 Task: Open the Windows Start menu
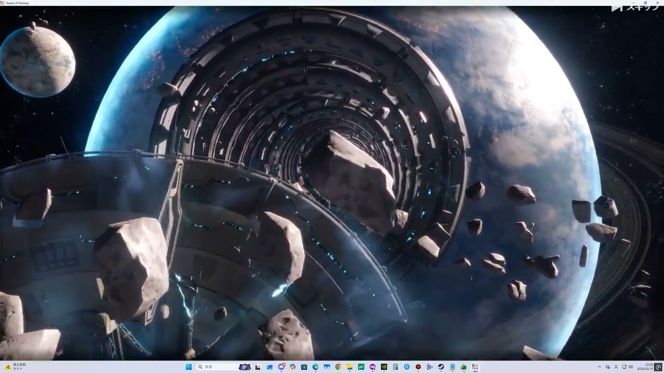coord(189,367)
